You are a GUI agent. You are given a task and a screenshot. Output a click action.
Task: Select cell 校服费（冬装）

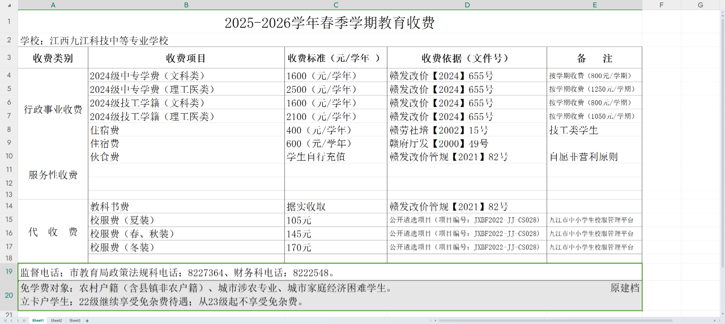pyautogui.click(x=186, y=247)
